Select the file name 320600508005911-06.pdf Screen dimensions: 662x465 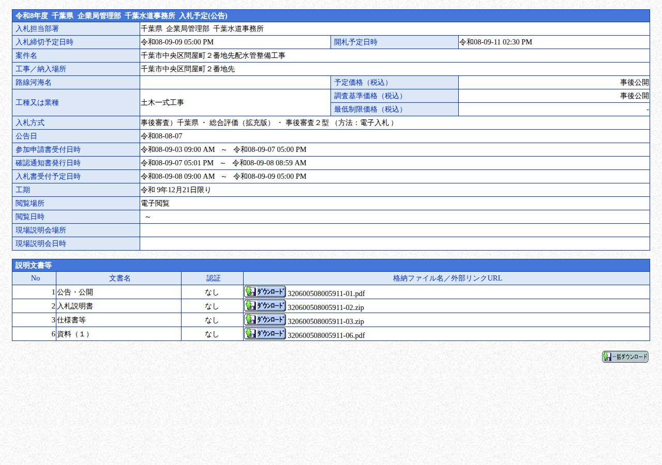[326, 335]
